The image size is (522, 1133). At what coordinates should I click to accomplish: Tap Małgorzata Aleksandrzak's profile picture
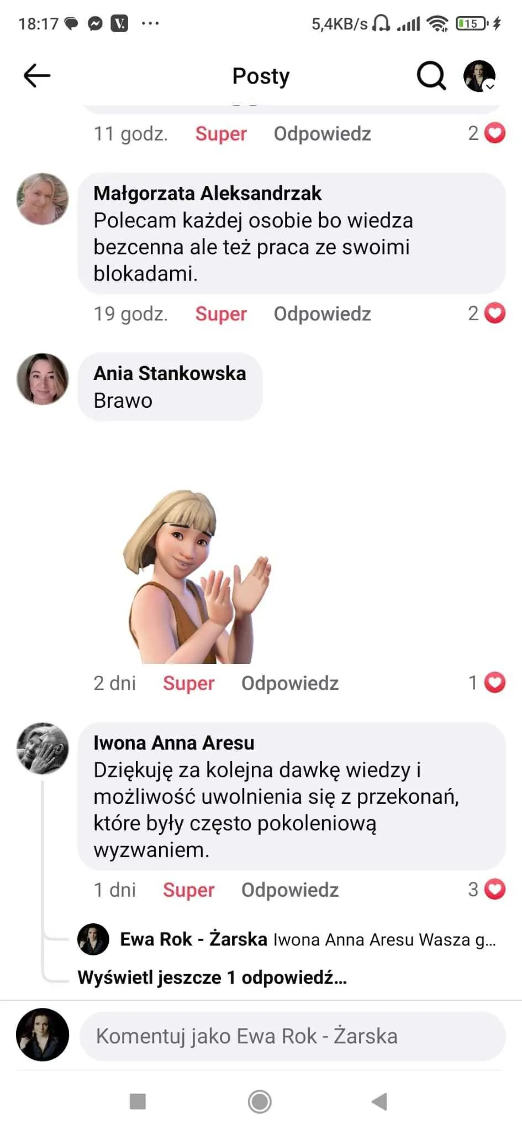click(43, 199)
